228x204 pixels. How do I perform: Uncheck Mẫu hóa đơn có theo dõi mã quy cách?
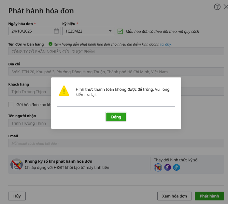point(120,31)
